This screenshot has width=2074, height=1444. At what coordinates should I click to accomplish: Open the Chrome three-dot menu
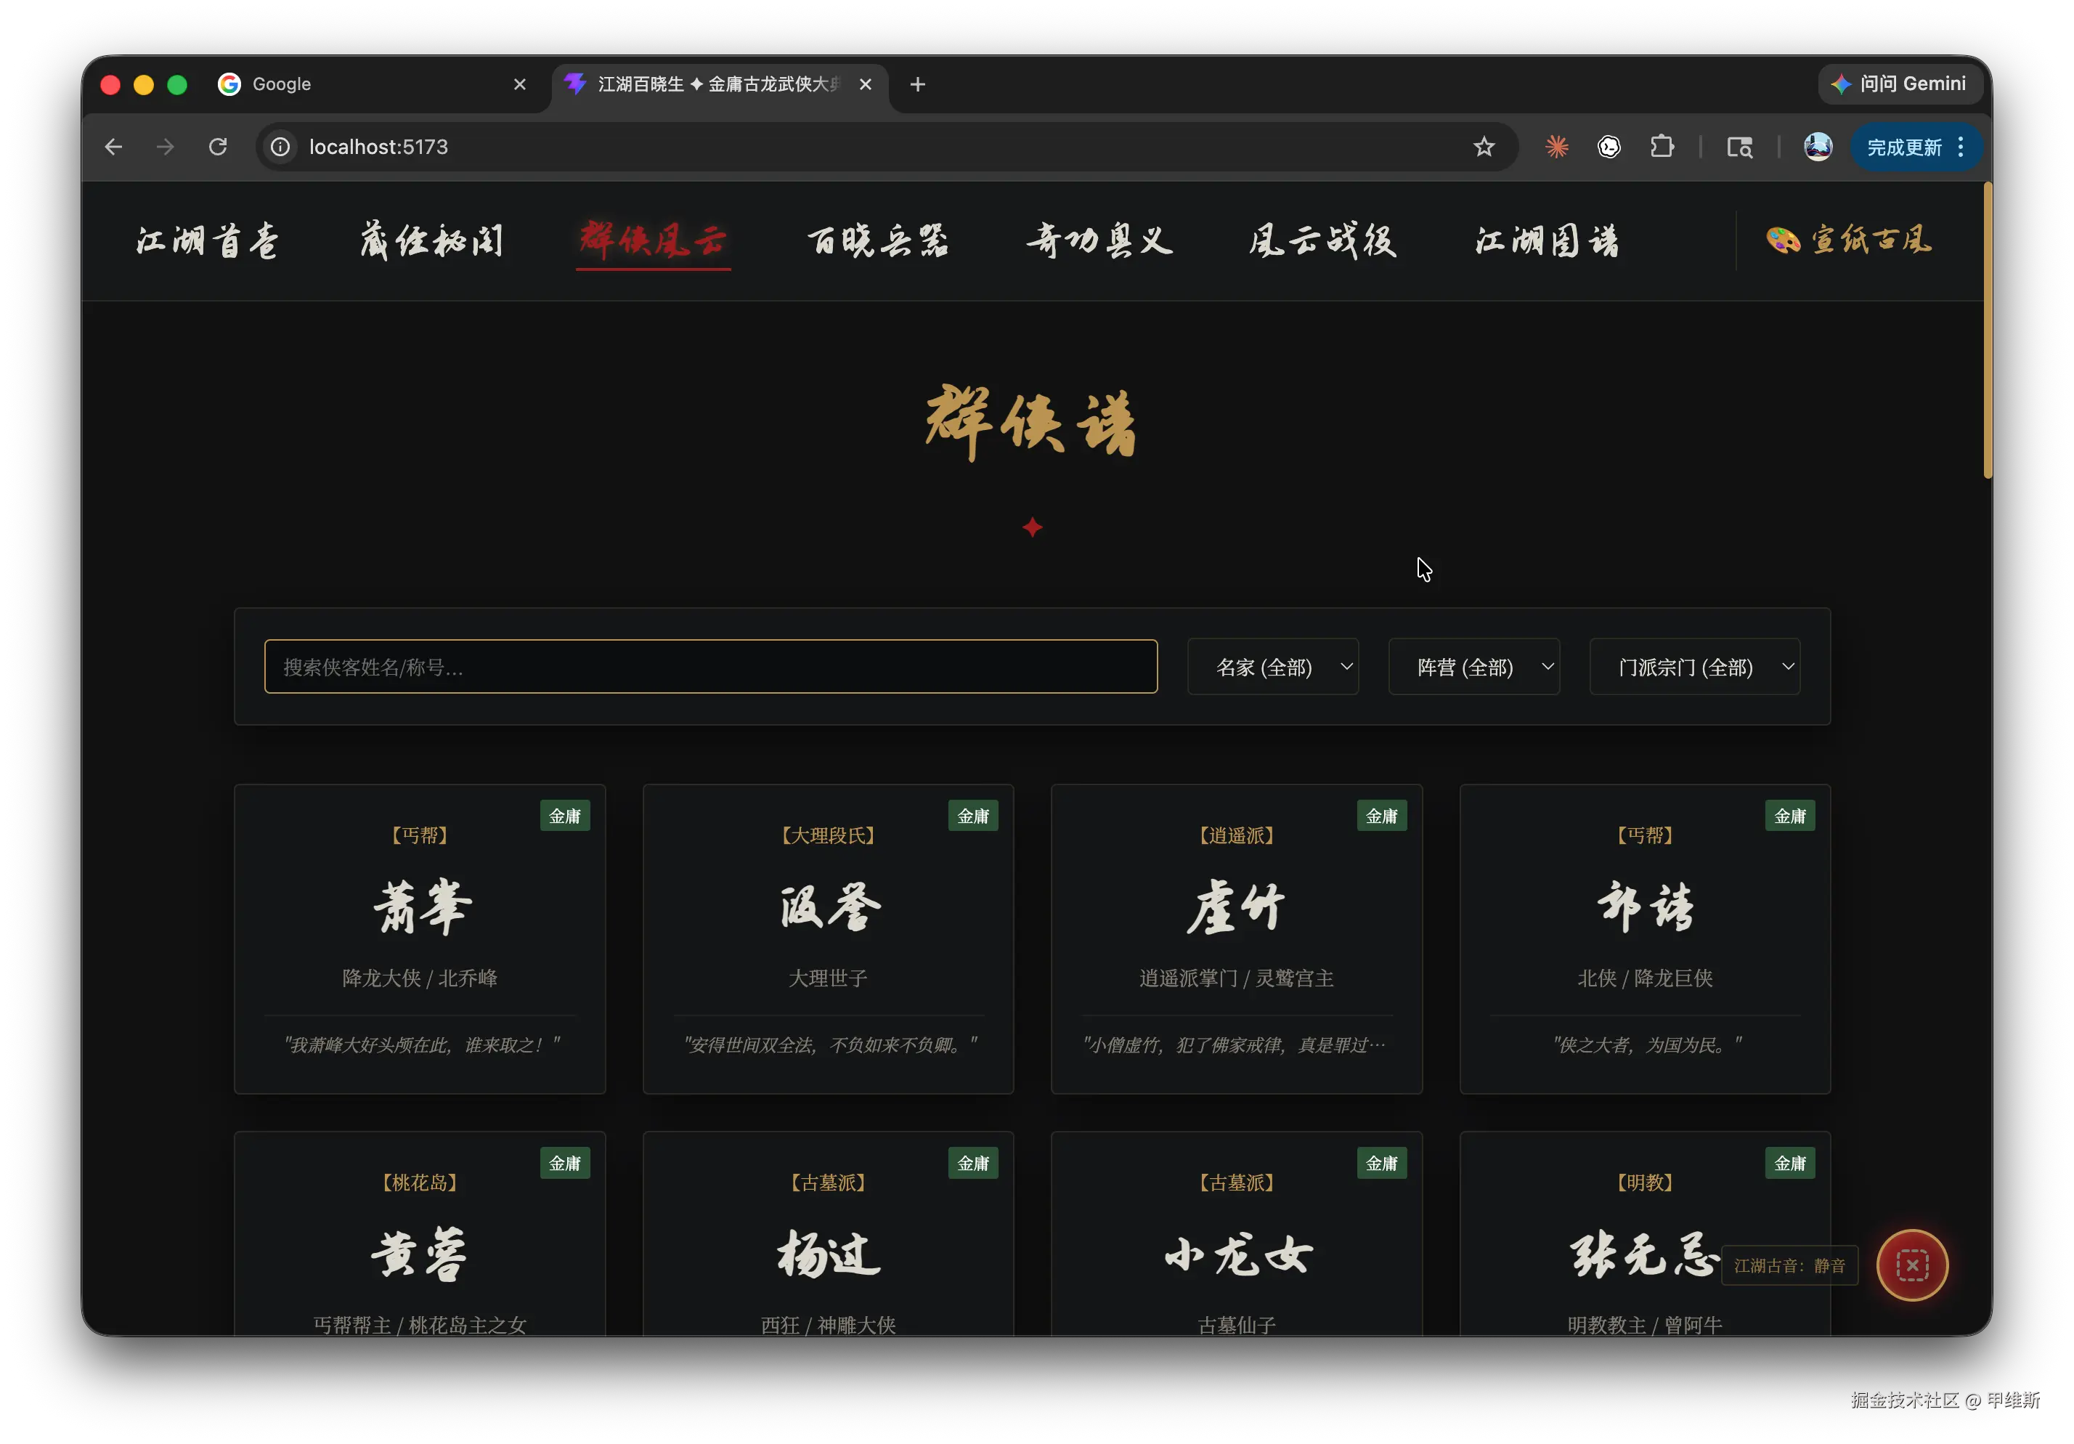1961,147
